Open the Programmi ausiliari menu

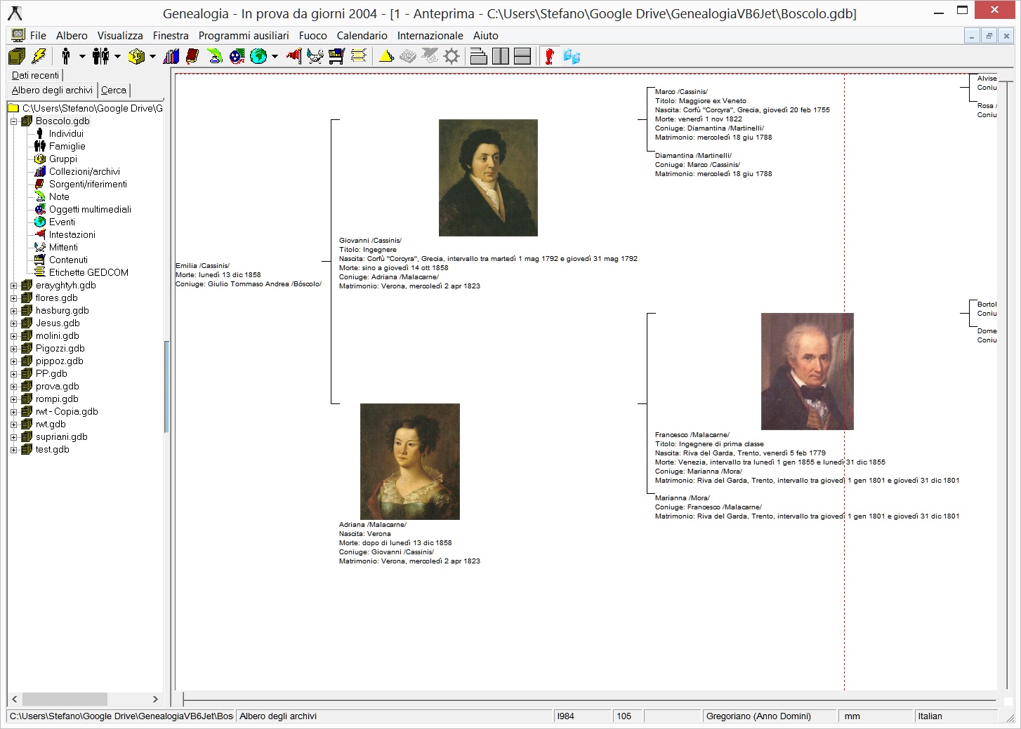244,36
